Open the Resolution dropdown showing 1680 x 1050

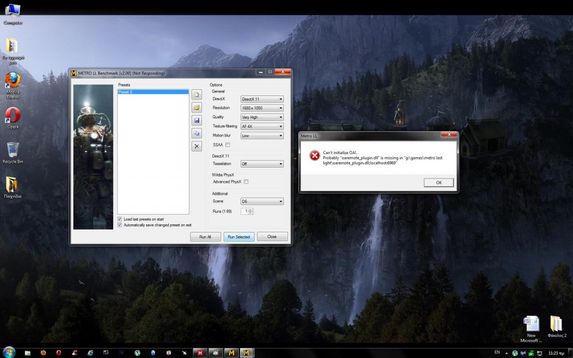coord(262,108)
